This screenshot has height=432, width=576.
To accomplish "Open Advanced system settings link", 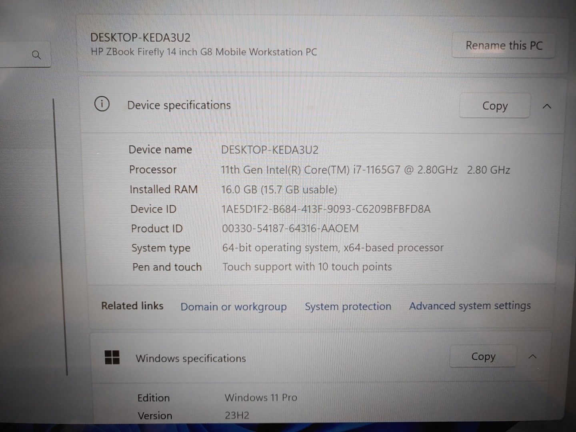I will [x=470, y=306].
